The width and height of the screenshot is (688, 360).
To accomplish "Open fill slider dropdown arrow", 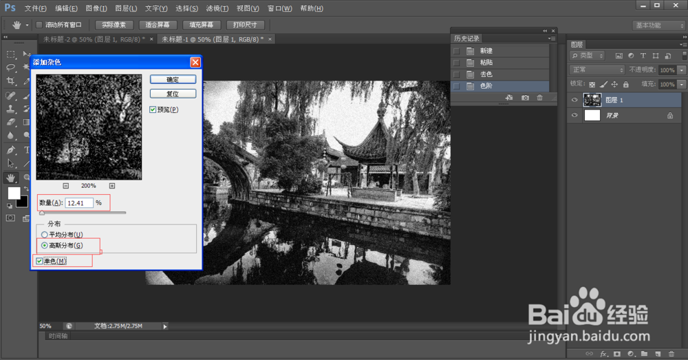I will click(681, 84).
